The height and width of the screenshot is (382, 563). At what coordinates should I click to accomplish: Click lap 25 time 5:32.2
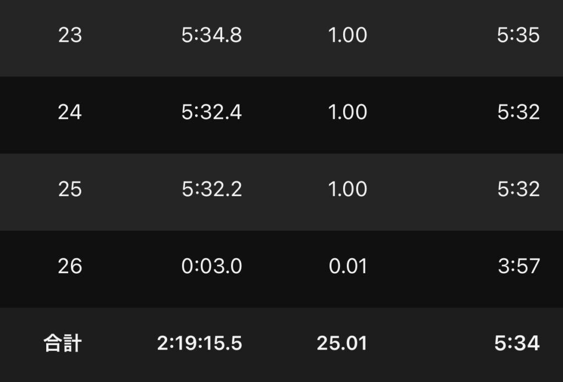(x=211, y=190)
